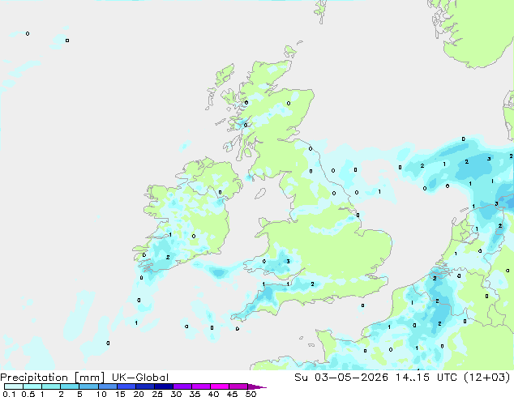Screen dimensions: 514x397
Task: Click the legend label '30'
Action: (176, 394)
